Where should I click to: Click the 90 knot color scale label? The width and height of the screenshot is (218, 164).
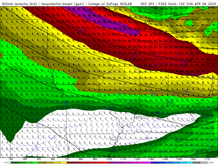[x=95, y=159]
